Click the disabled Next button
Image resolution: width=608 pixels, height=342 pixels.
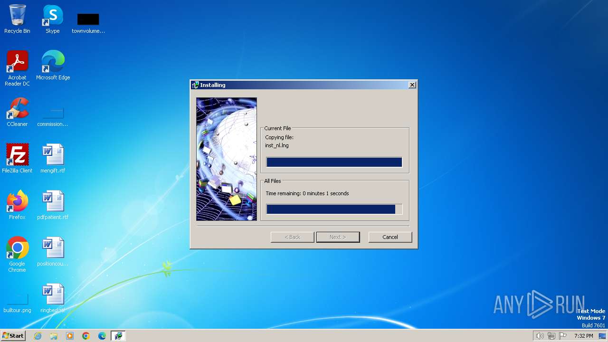[x=338, y=237]
